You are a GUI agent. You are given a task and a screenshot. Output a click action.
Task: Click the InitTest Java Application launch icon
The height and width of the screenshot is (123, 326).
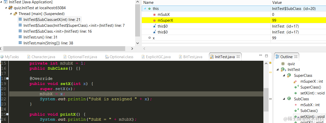6,2
